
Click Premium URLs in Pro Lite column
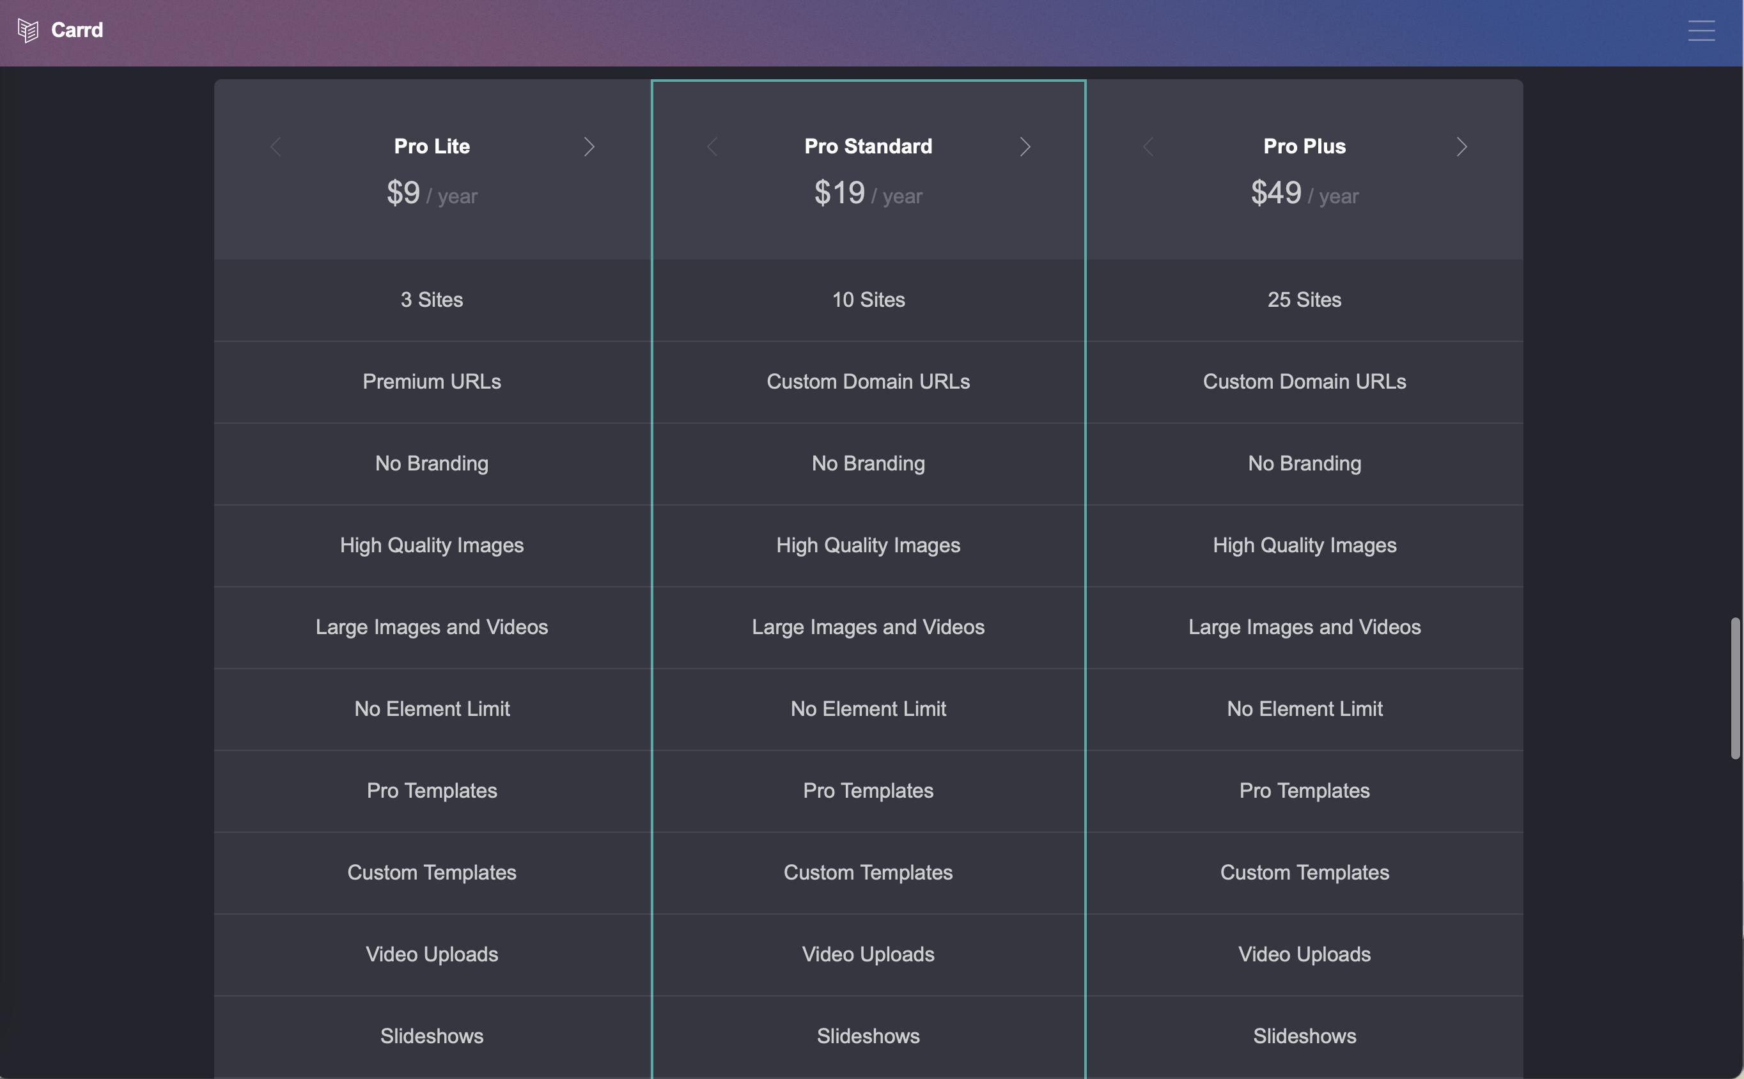[432, 382]
